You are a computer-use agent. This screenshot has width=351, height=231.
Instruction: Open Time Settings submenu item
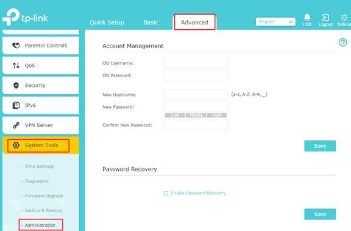pos(39,167)
